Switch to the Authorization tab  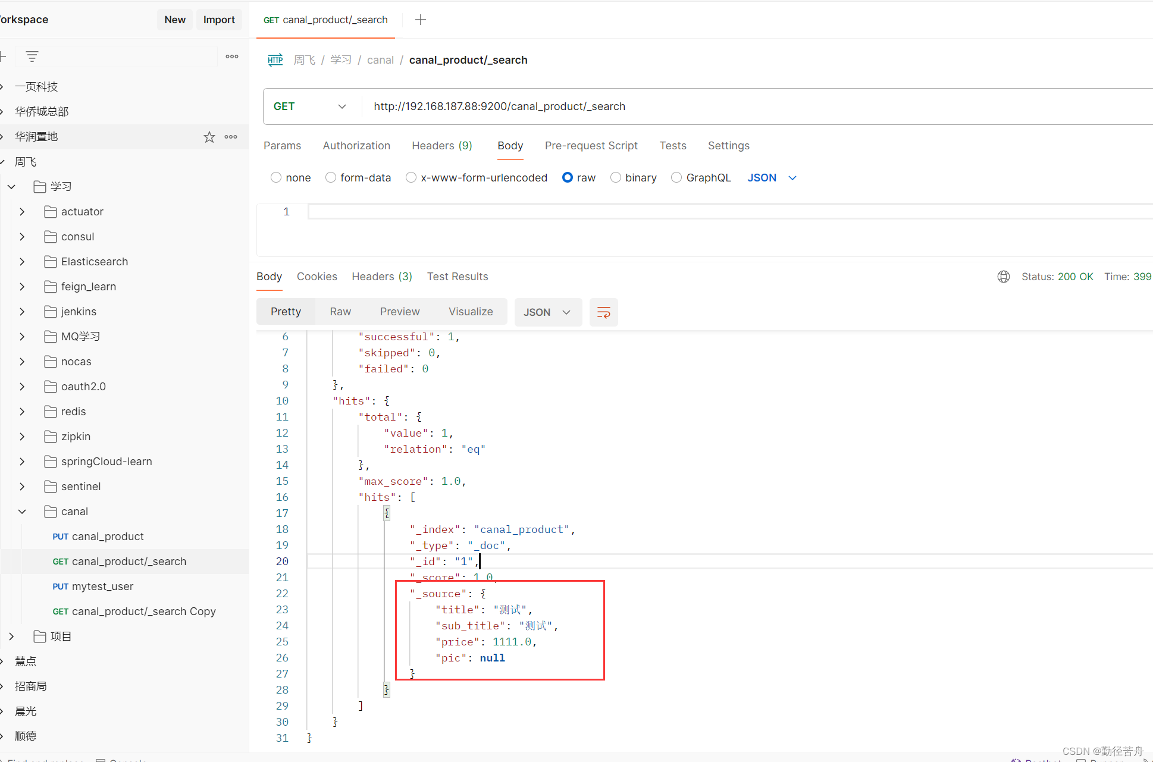click(356, 146)
